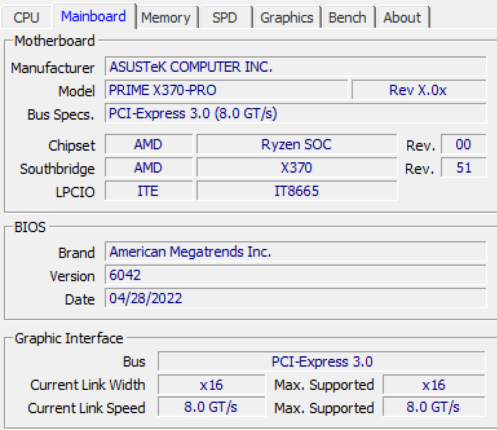Click the Max. Supported link speed 8.0 GT/s value
The image size is (497, 430).
(434, 407)
